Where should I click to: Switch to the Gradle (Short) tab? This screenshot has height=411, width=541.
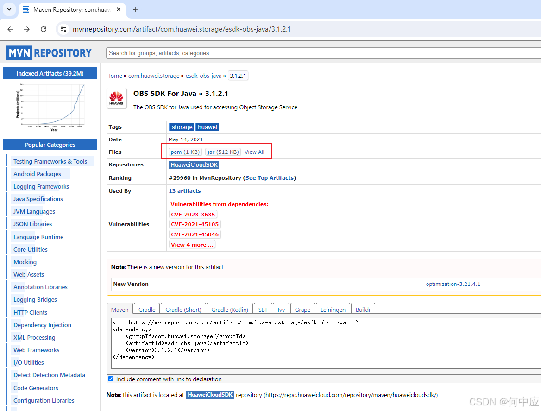click(x=183, y=310)
